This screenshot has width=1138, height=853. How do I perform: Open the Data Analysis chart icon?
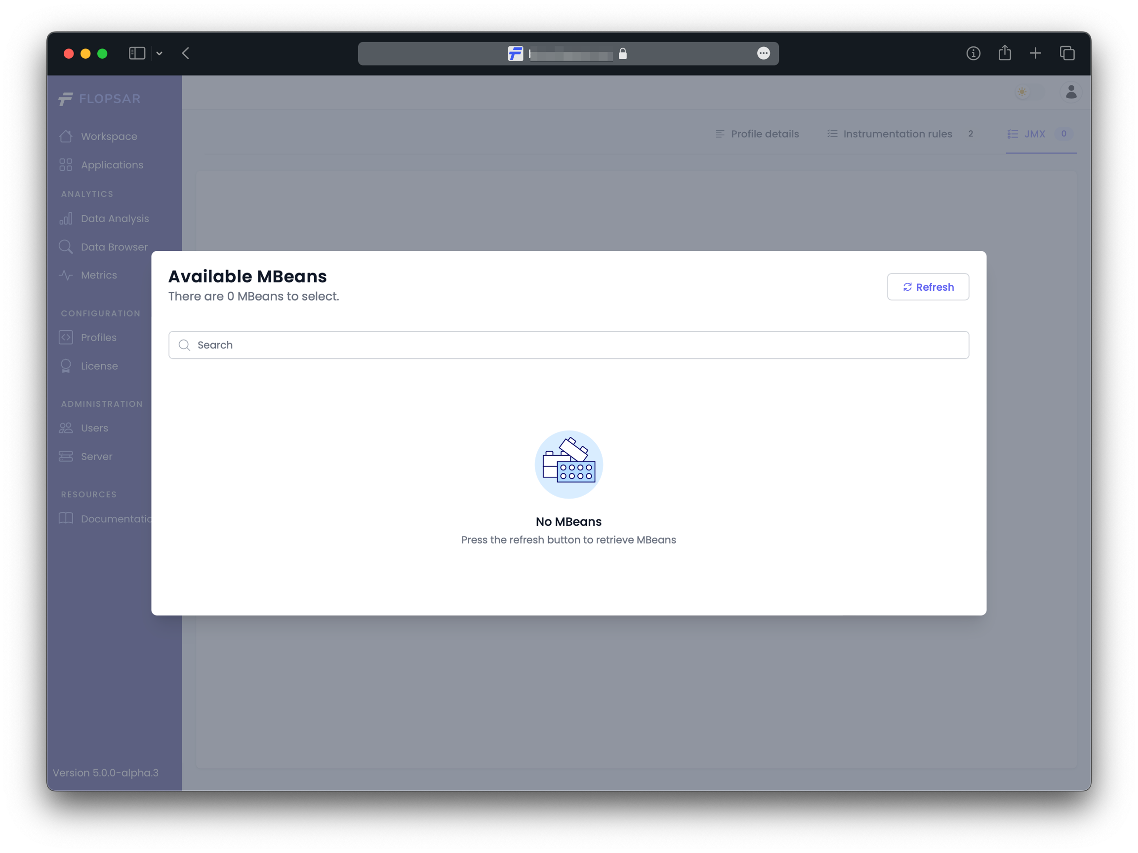[66, 219]
